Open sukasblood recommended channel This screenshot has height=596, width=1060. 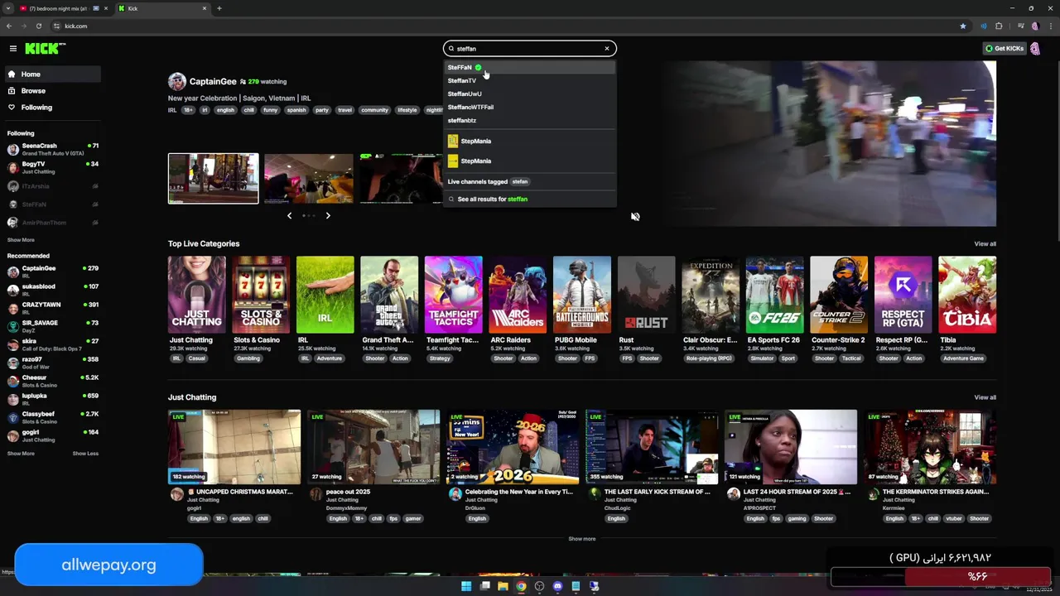click(51, 290)
